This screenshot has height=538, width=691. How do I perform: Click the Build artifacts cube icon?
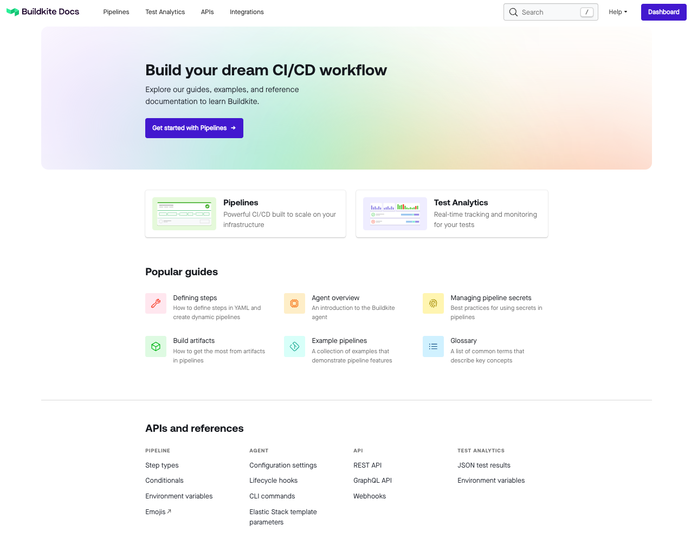coord(156,346)
